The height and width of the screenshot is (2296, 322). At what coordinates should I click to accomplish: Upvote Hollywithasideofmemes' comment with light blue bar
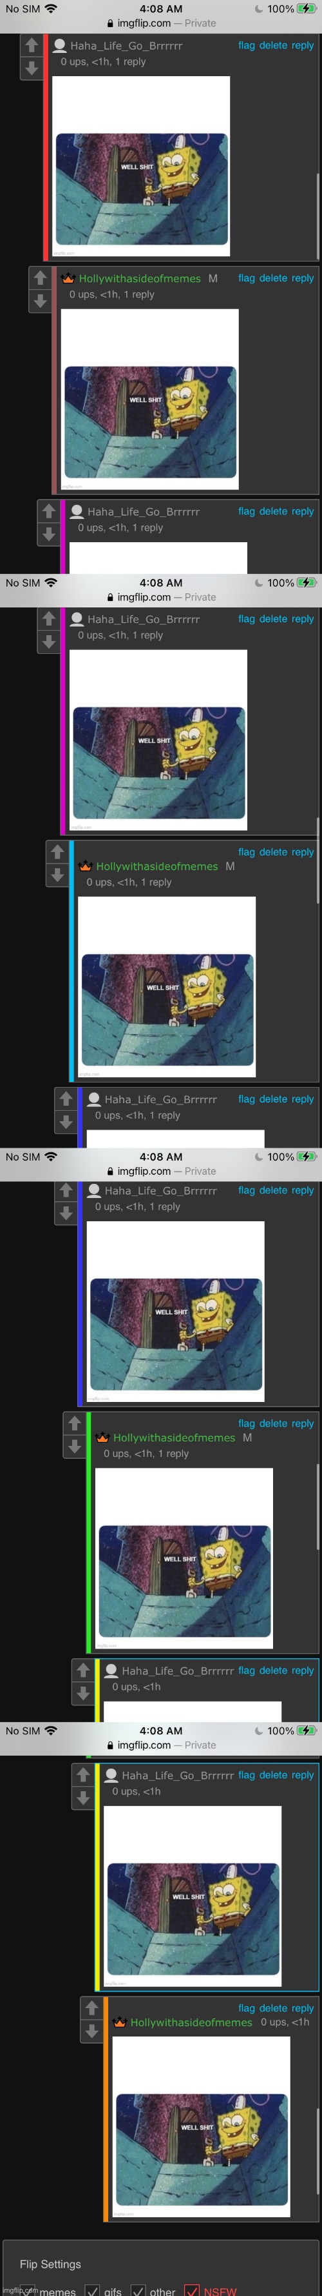point(57,851)
